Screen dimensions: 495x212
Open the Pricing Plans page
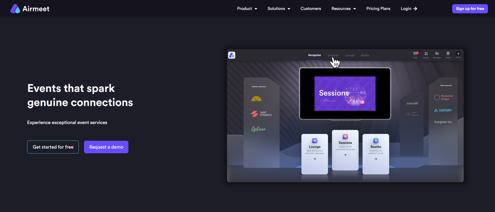tap(378, 9)
